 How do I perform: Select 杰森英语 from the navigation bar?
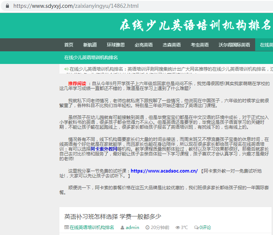point(172,45)
